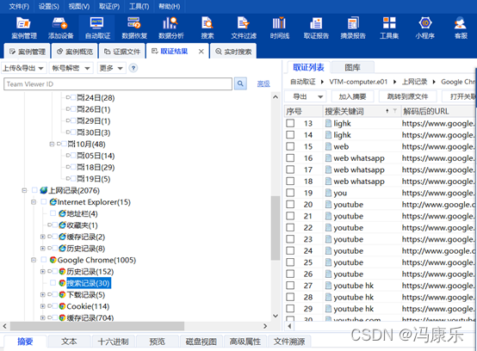Check the box for row 13 lighk

coord(290,123)
